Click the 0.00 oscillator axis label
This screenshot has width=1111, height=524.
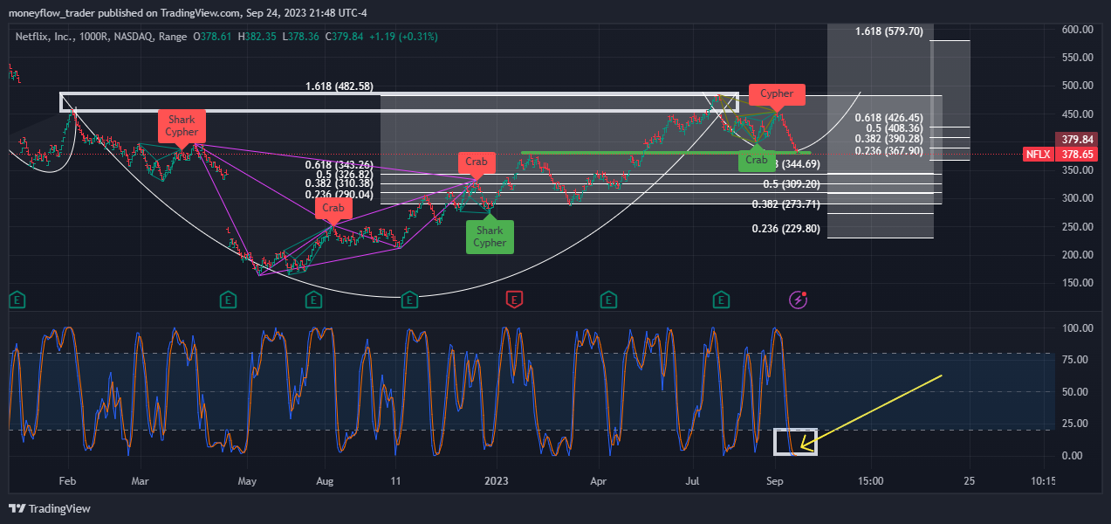pos(1073,456)
